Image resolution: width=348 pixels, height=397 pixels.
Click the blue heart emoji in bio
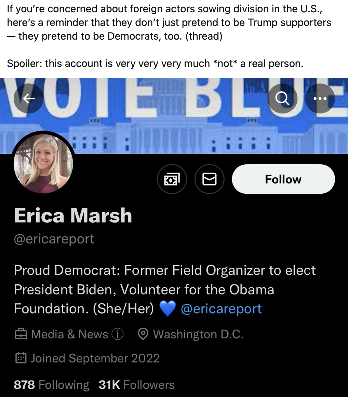(167, 309)
